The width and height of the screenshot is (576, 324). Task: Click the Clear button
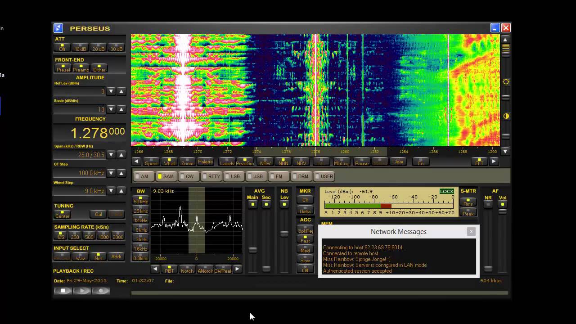(x=398, y=162)
